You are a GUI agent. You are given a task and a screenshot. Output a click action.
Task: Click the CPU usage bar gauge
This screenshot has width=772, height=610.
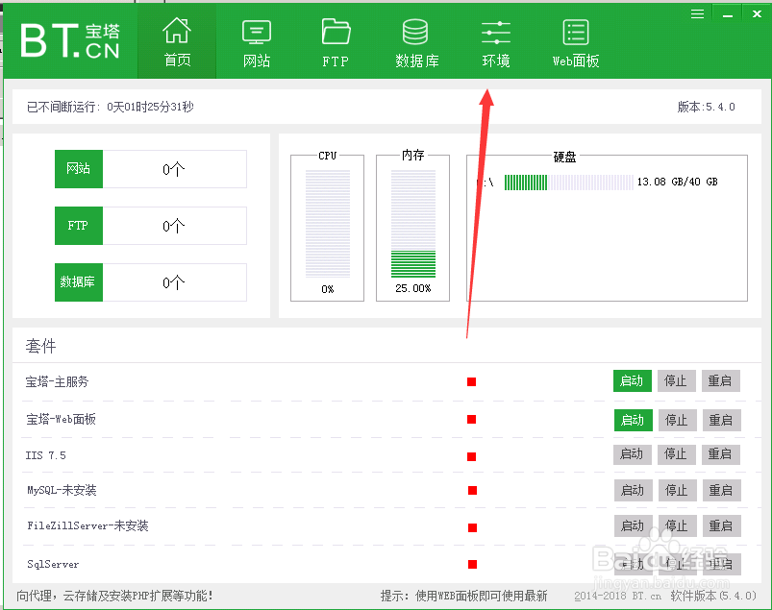(328, 224)
